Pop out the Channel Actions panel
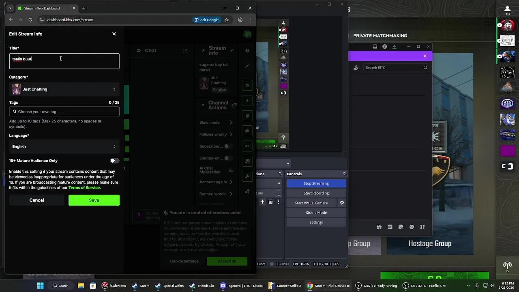The image size is (519, 292). tap(234, 105)
